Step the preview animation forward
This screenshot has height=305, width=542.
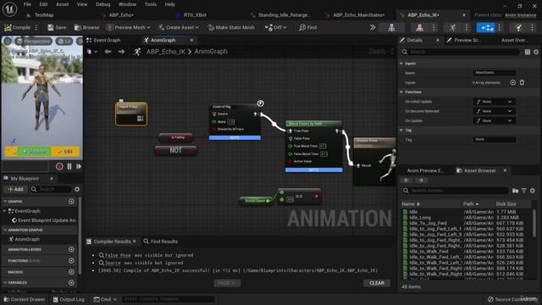[79, 166]
